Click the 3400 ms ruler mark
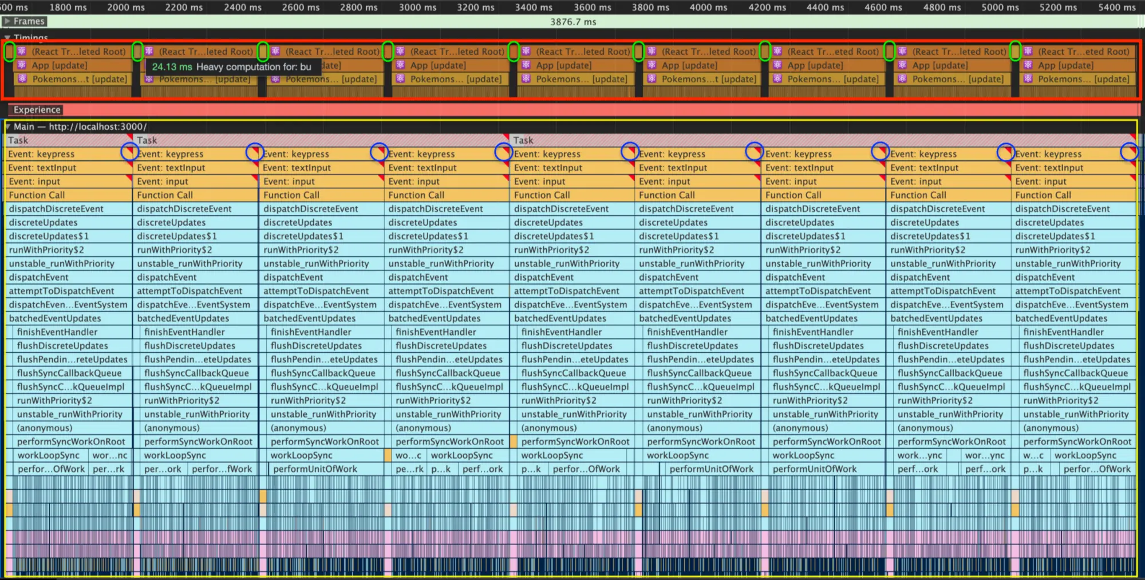The width and height of the screenshot is (1145, 580). [x=534, y=7]
